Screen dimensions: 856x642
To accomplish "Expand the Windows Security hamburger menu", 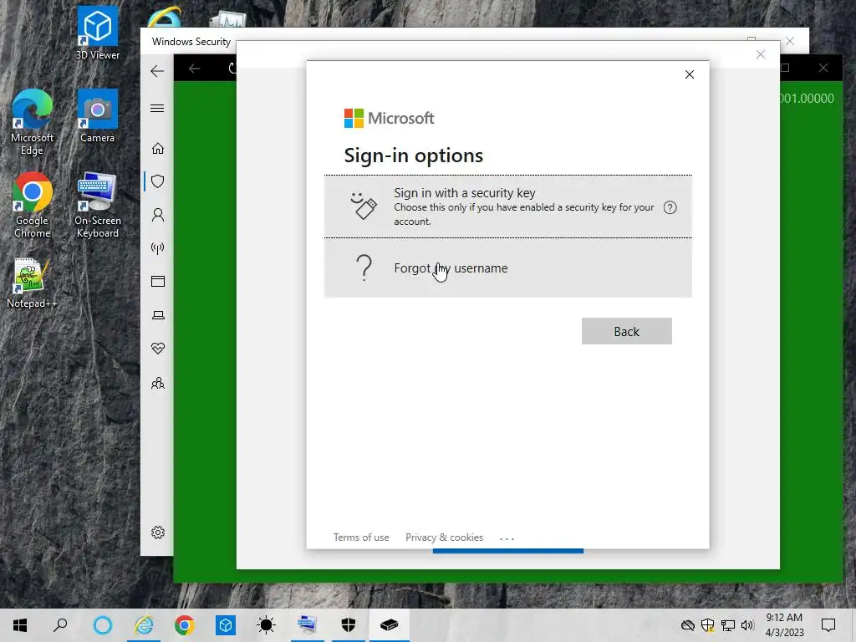I will point(157,108).
